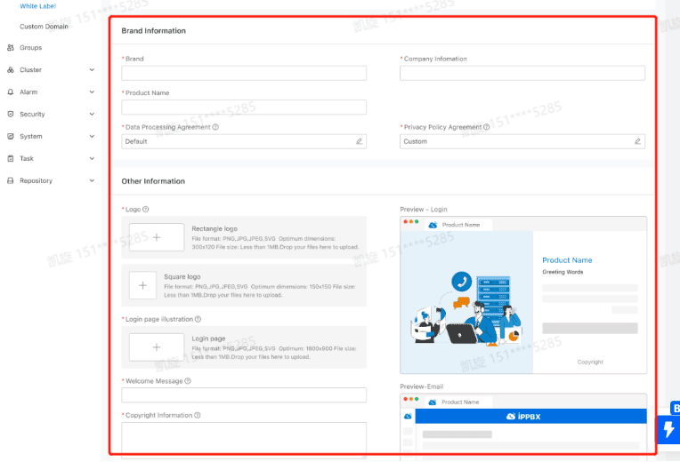Open the Copyright Information help icon
Viewport: 680px width, 462px height.
(198, 415)
